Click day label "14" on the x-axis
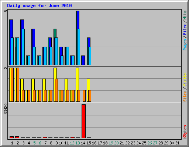Image resolution: width=189 pixels, height=147 pixels. point(83,143)
